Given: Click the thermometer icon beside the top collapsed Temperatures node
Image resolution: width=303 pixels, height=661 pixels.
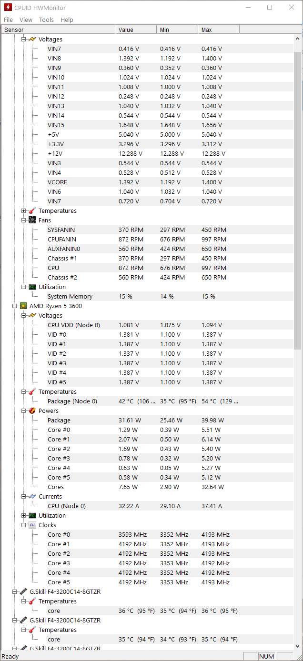Looking at the screenshot, I should coord(32,210).
